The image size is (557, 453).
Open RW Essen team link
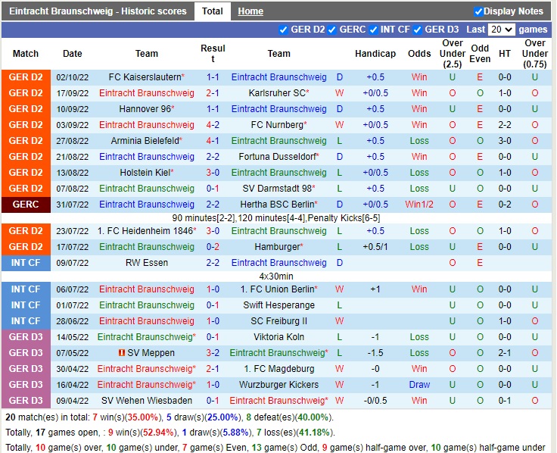pyautogui.click(x=147, y=263)
